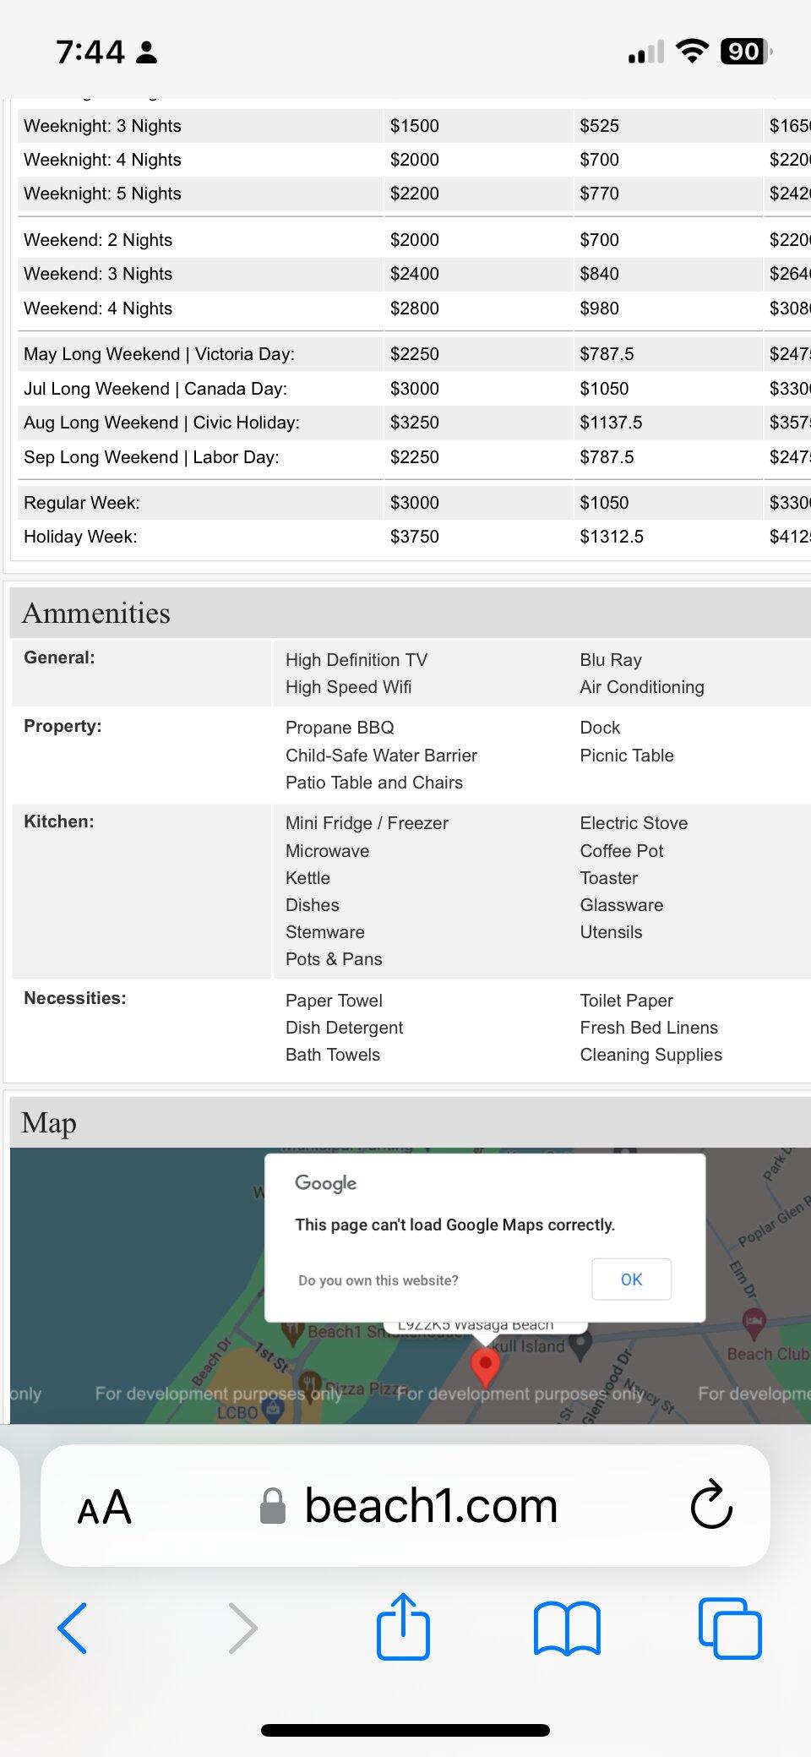Image resolution: width=811 pixels, height=1757 pixels.
Task: Click 'Do you own this website?' link
Action: point(378,1280)
